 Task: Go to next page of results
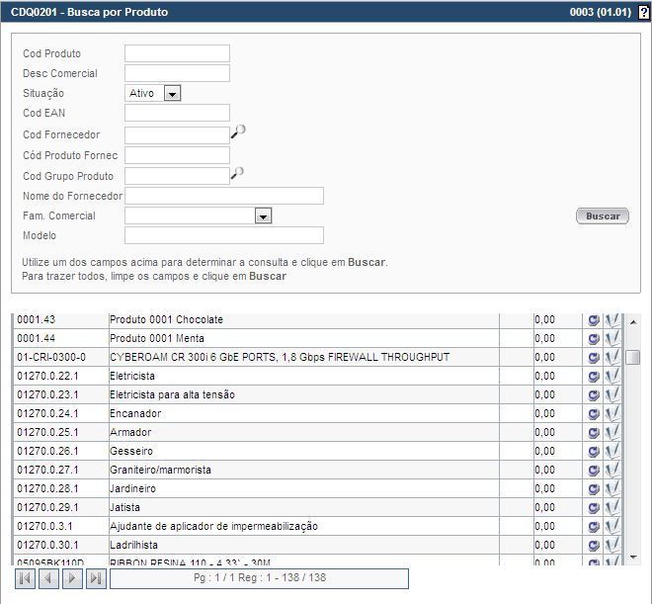click(x=72, y=578)
